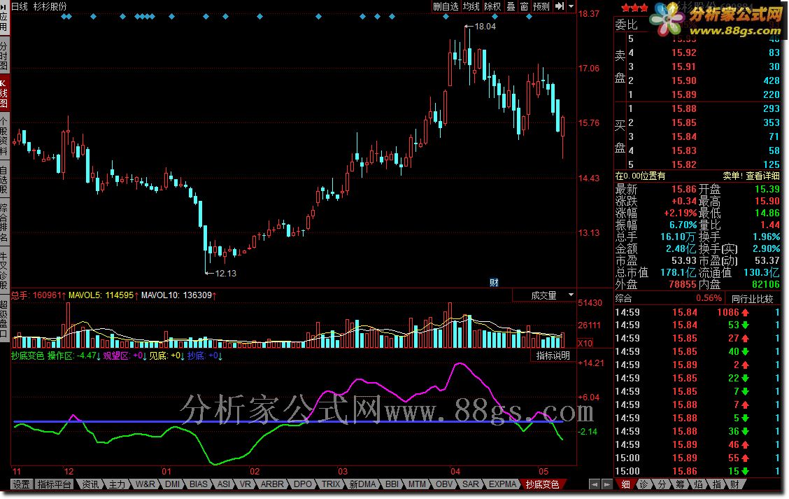The height and width of the screenshot is (499, 789).
Task: Click the 删自选 toolbar button
Action: 446,6
